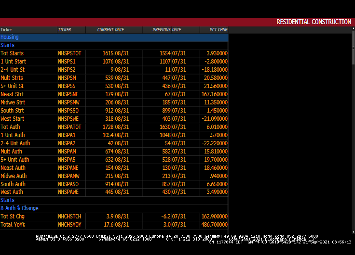The image size is (355, 255).
Task: Collapse the Housing section header
Action: pyautogui.click(x=10, y=37)
